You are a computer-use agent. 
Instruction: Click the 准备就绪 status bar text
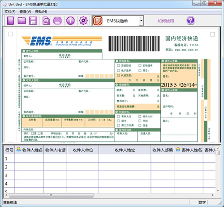coord(10,202)
